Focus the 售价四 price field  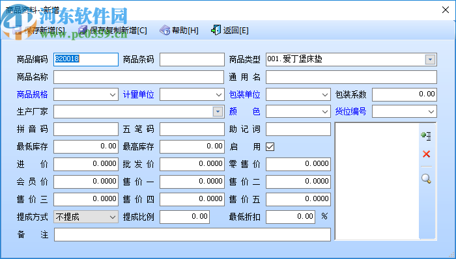192,200
